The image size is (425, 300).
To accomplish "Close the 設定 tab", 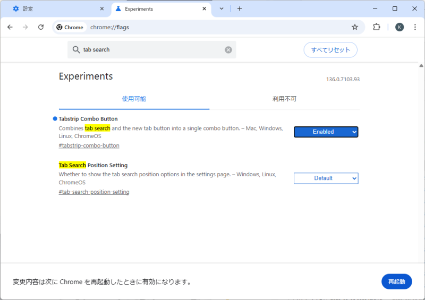I will pyautogui.click(x=102, y=8).
